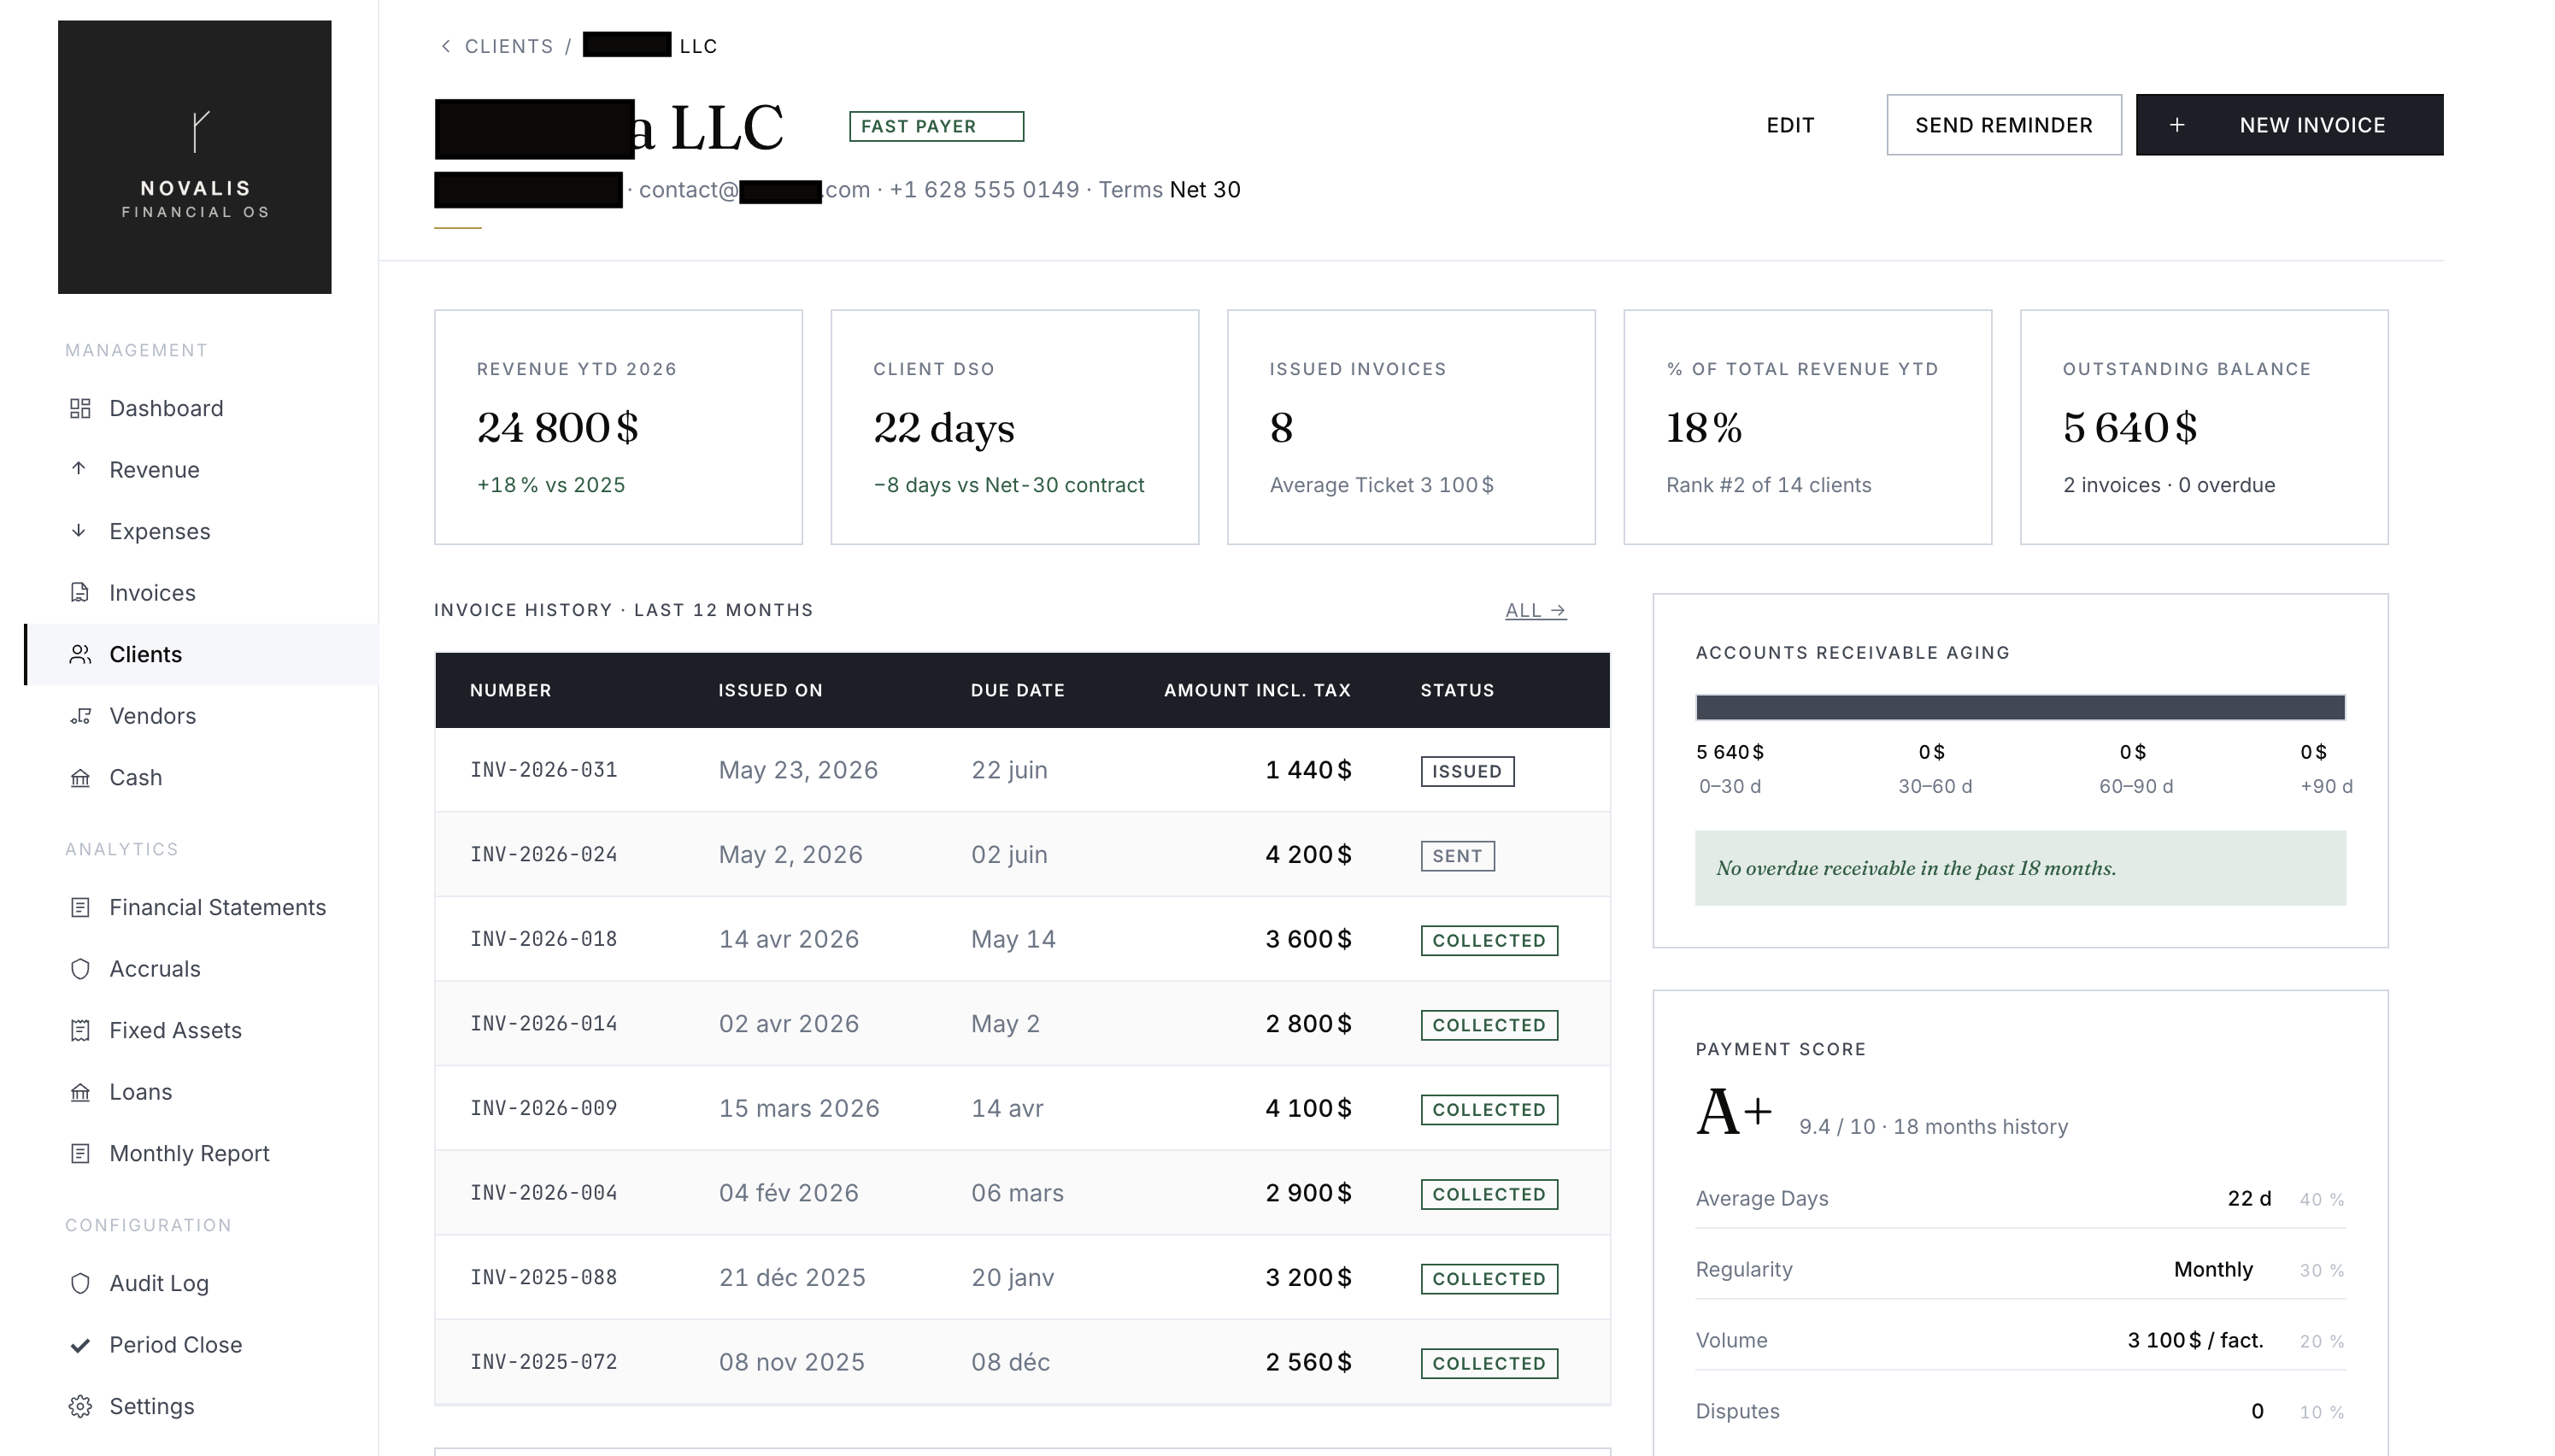
Task: Click COLLECTED status for INV-2026-018
Action: [1489, 940]
